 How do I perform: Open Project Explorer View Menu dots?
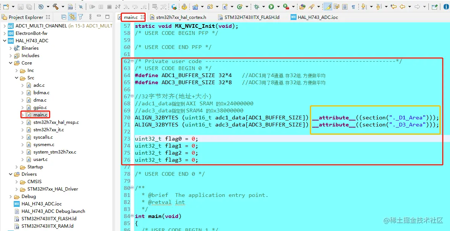[90, 17]
